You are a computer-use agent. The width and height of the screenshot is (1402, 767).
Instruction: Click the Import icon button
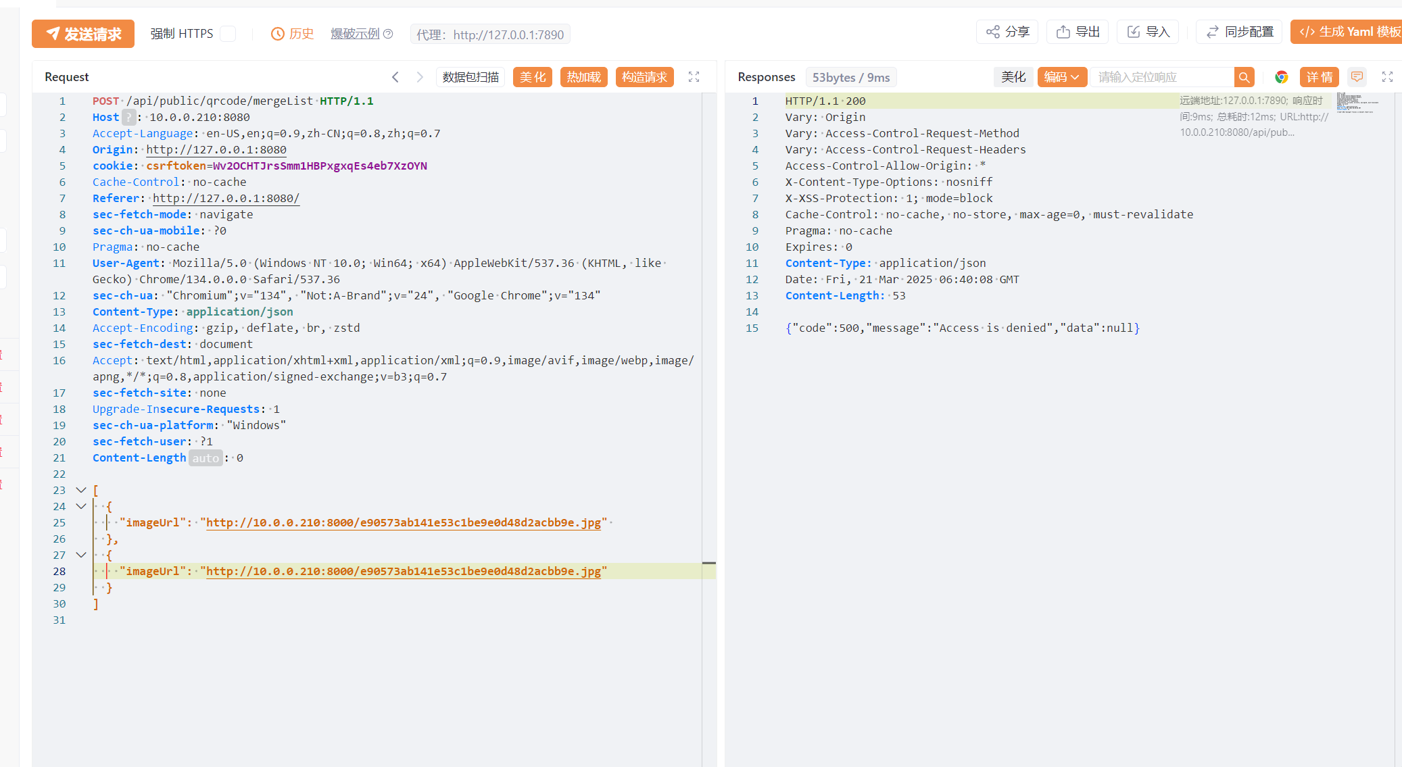point(1148,32)
